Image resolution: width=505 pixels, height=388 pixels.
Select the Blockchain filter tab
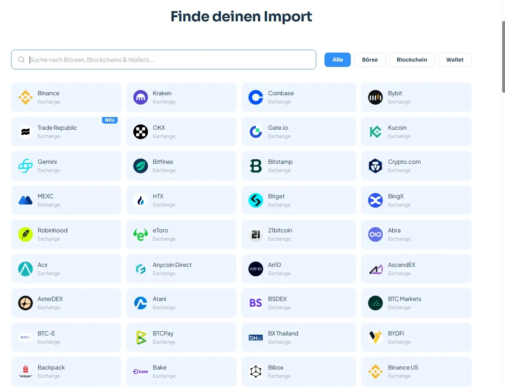click(x=412, y=60)
